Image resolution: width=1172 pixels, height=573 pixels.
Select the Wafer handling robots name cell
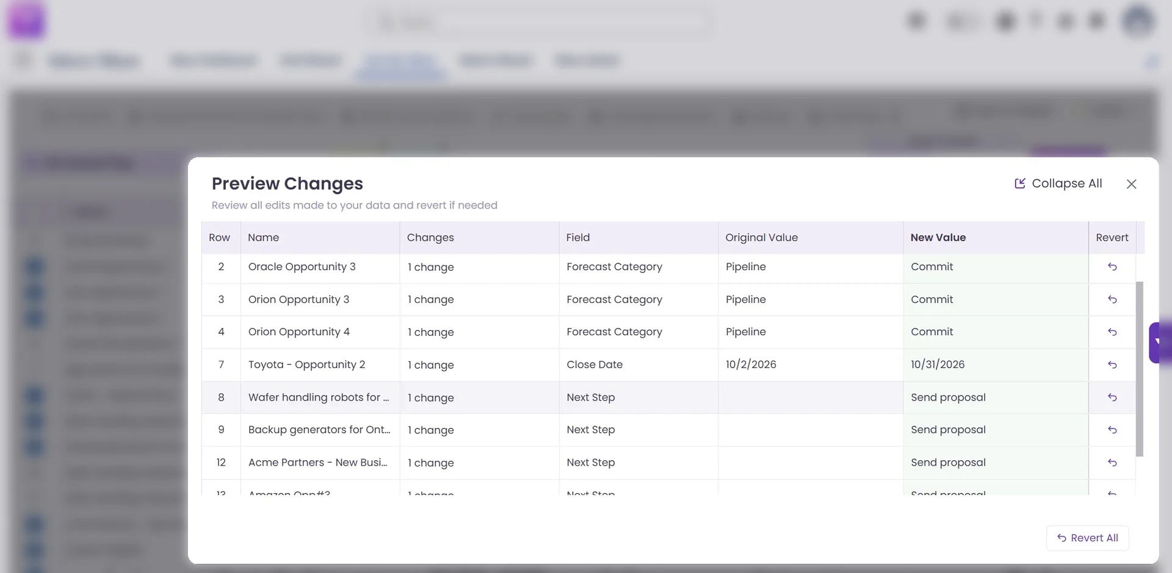320,397
